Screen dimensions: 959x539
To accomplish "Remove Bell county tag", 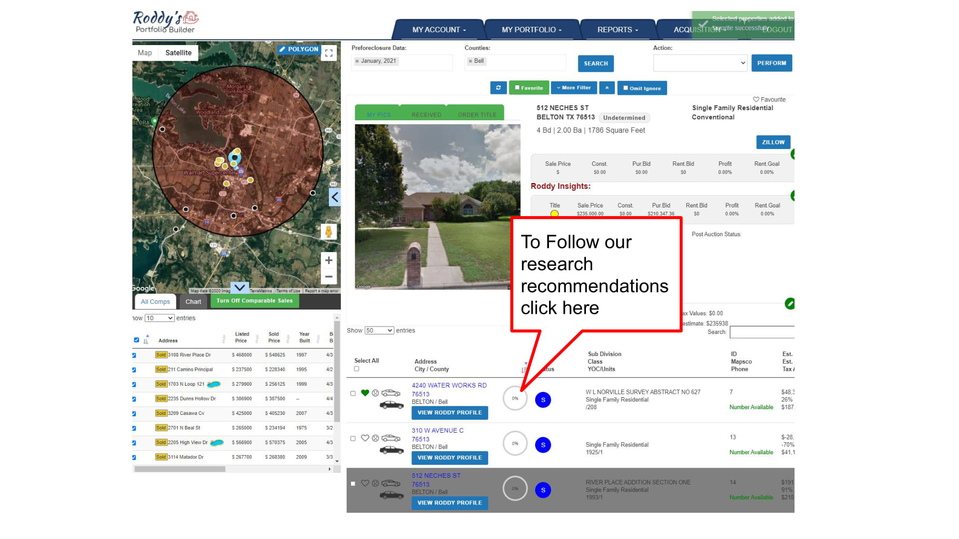I will tap(470, 61).
